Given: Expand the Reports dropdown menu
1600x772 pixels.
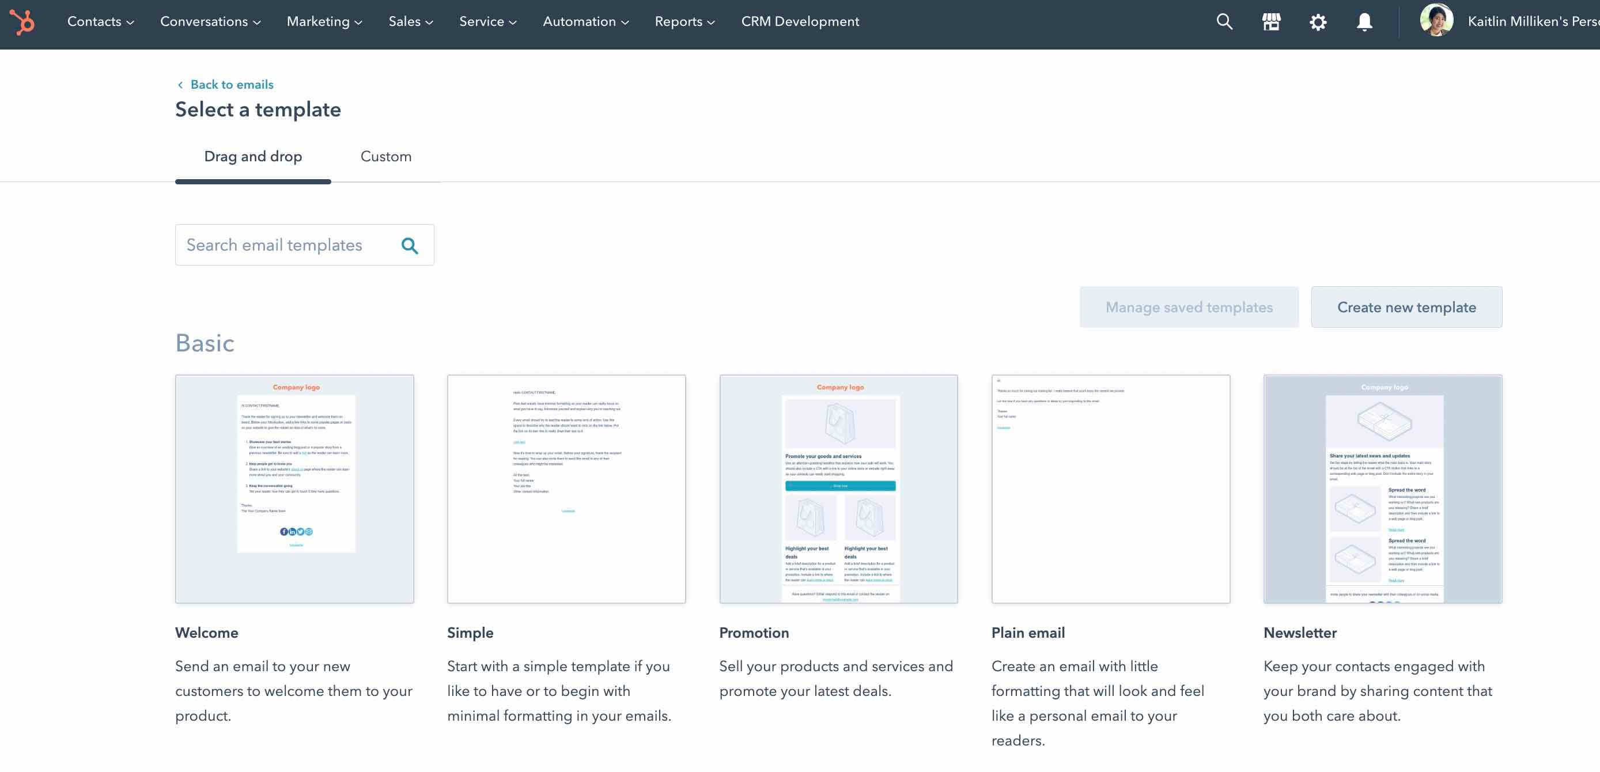Looking at the screenshot, I should tap(684, 22).
